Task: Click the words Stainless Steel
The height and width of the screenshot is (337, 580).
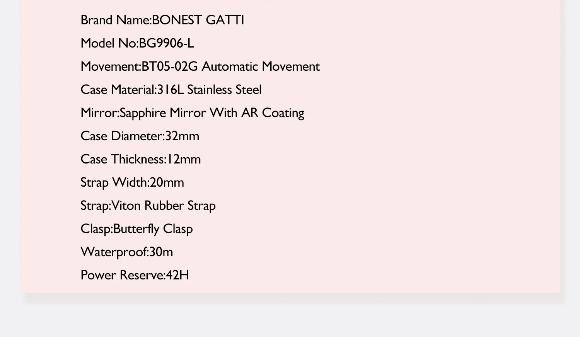Action: click(x=224, y=90)
